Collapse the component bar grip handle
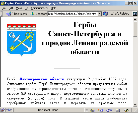 point(87,110)
